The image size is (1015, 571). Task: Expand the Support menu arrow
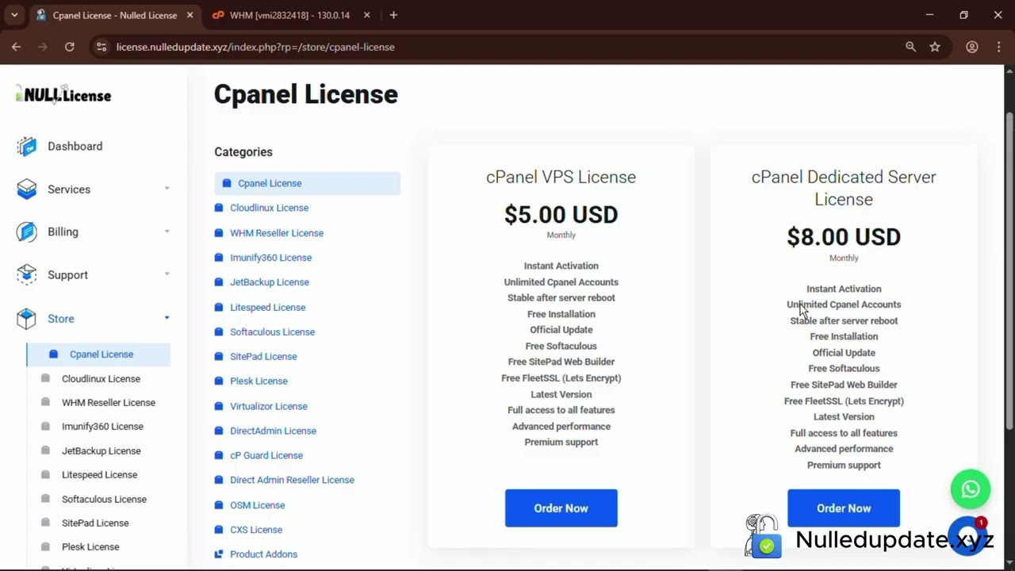167,274
